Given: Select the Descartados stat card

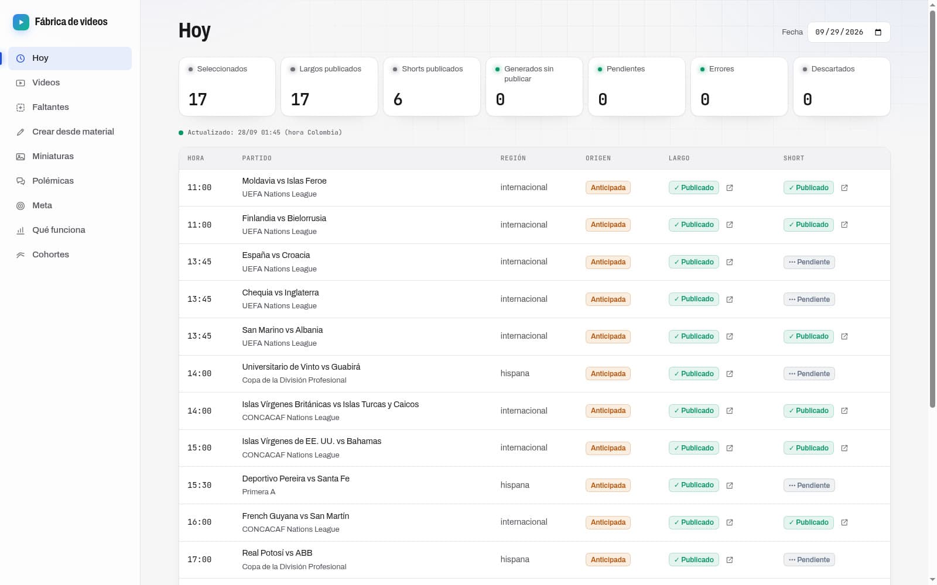Looking at the screenshot, I should click(x=842, y=87).
